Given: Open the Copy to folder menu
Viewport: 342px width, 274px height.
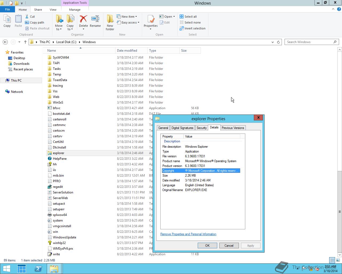Looking at the screenshot, I should [70, 23].
